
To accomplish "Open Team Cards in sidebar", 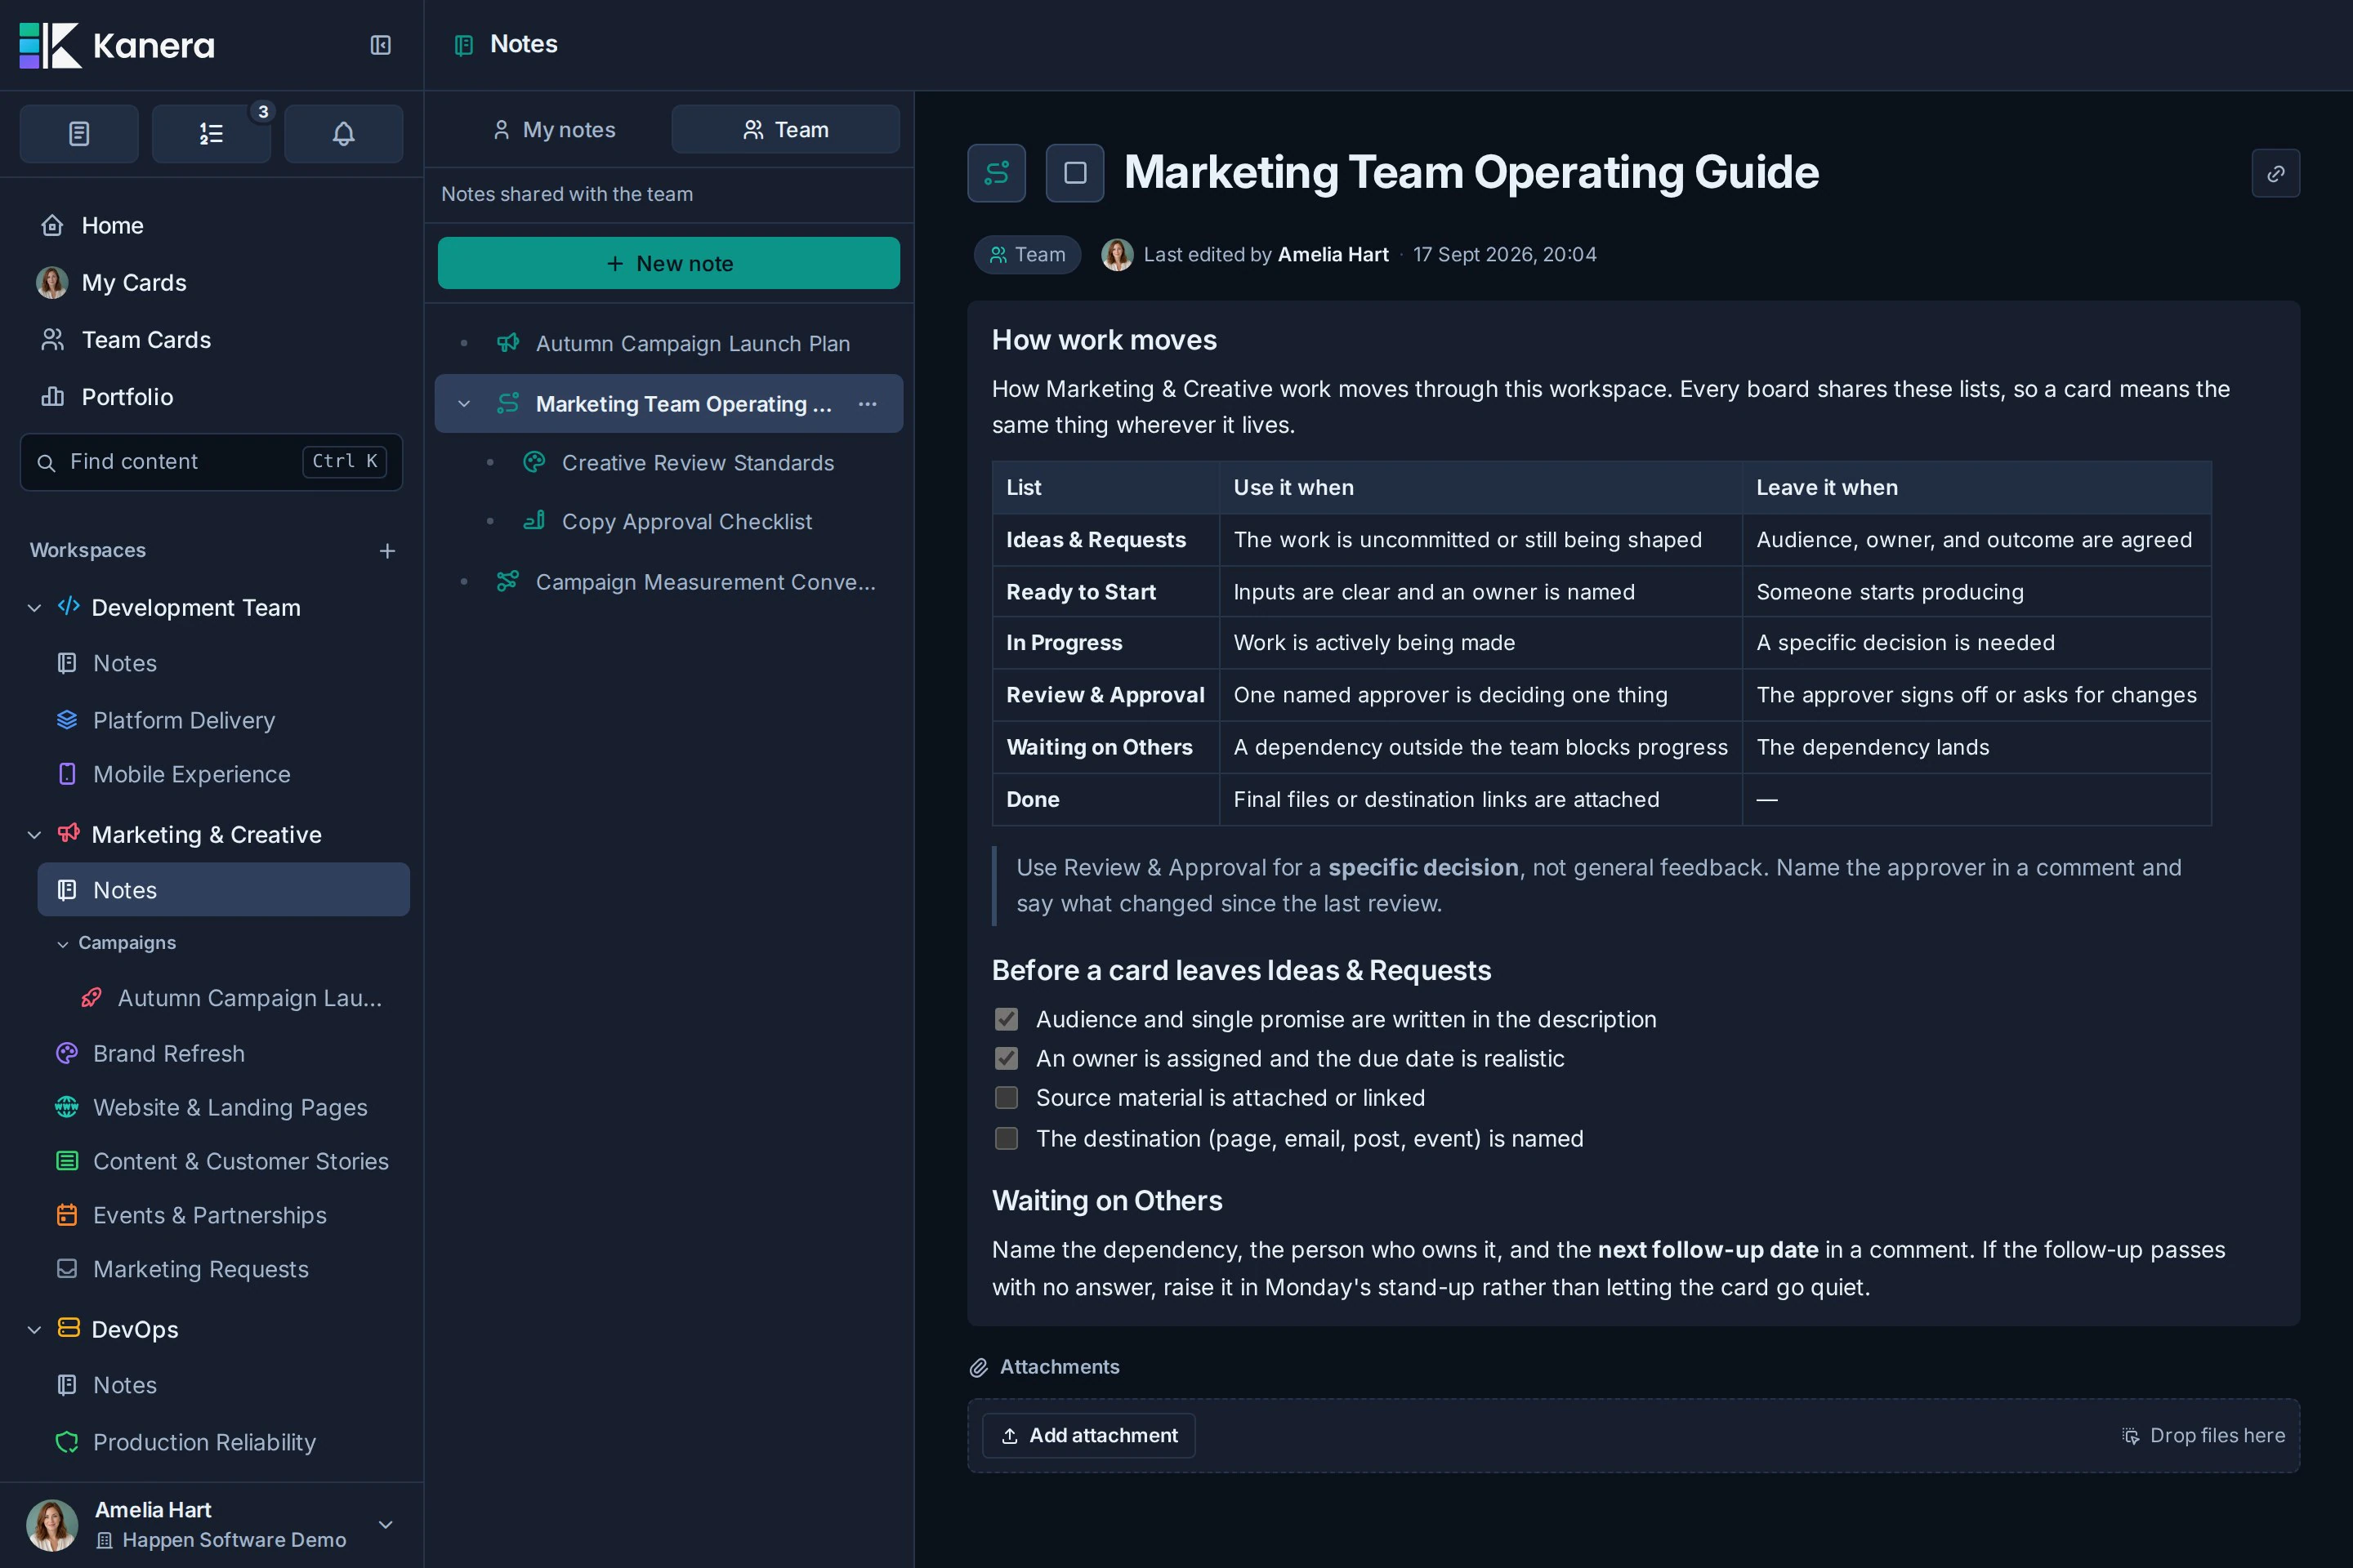I will (212, 340).
